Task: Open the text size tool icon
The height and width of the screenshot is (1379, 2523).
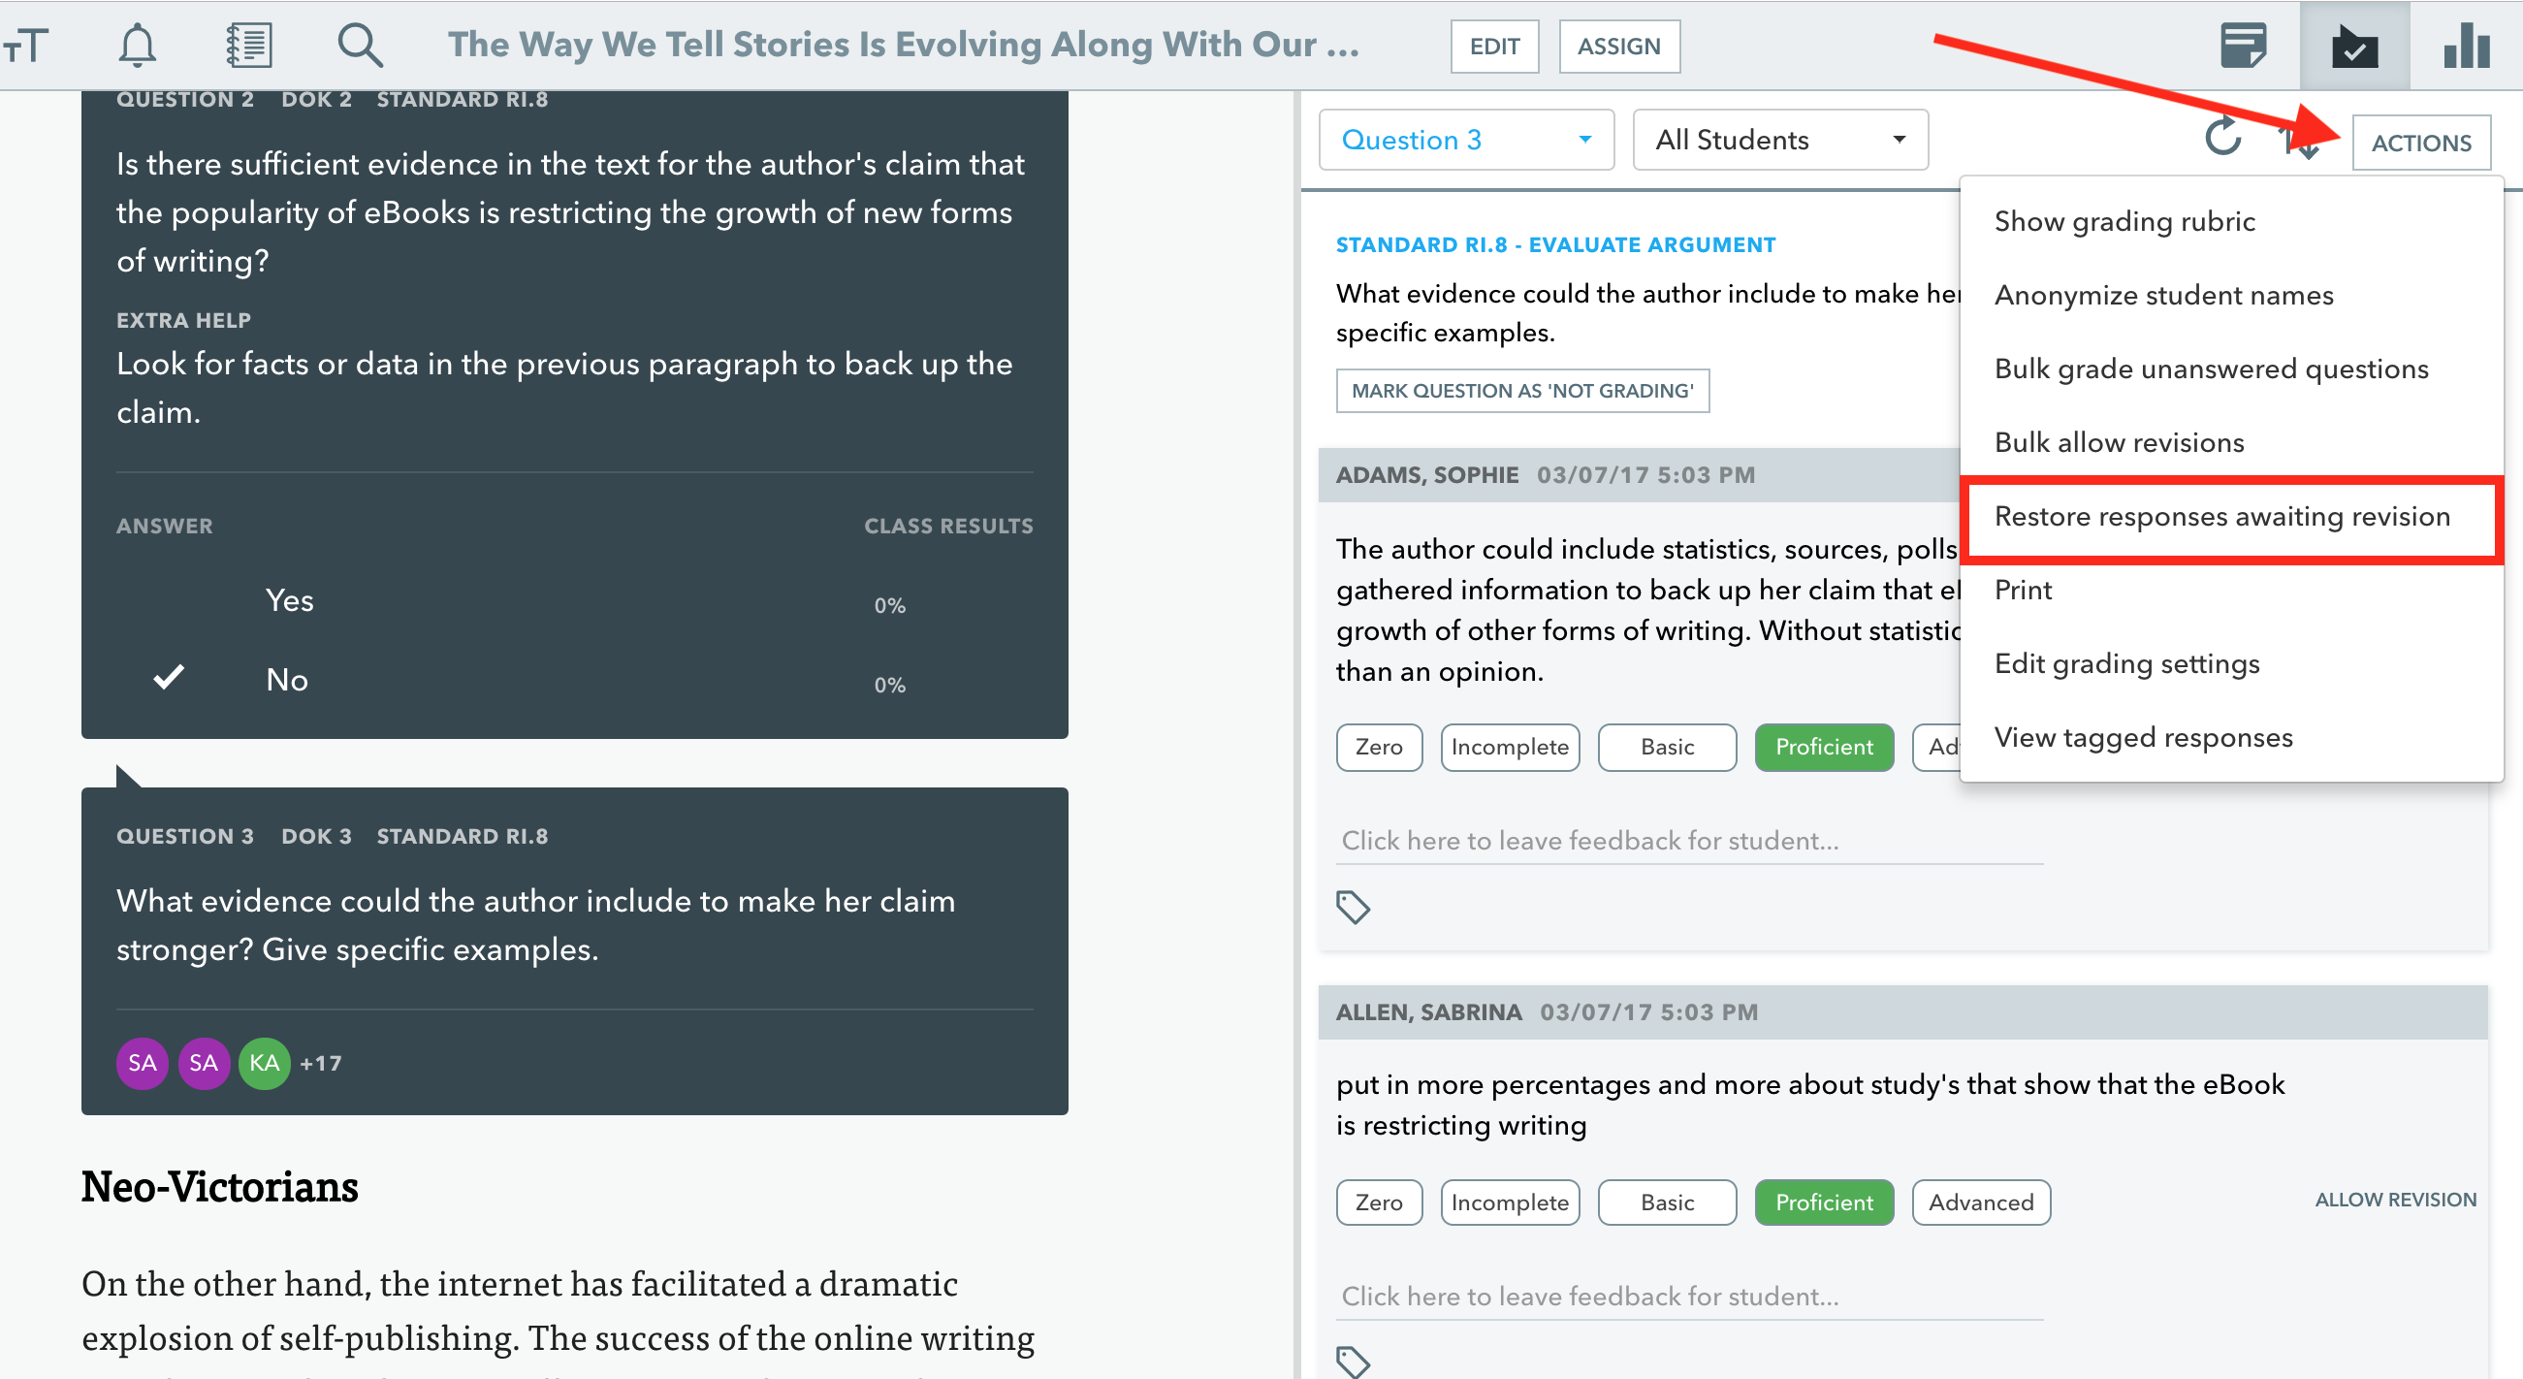Action: point(26,45)
